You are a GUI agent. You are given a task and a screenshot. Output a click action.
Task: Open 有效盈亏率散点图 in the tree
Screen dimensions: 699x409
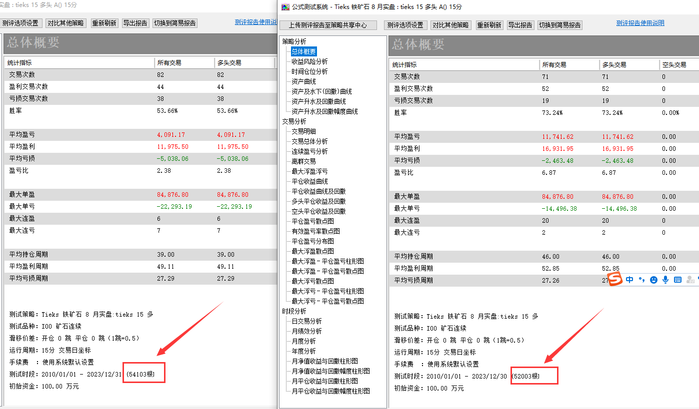coord(316,231)
